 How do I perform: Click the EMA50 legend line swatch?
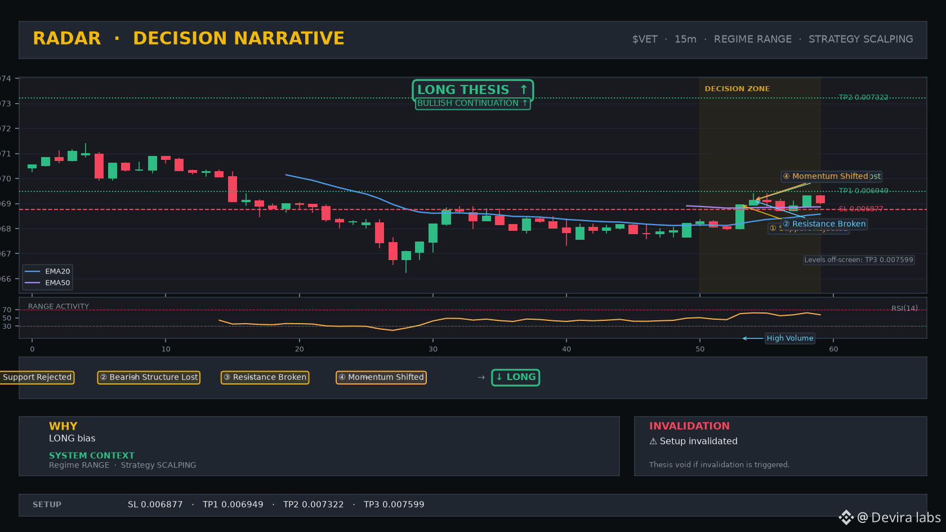[33, 283]
